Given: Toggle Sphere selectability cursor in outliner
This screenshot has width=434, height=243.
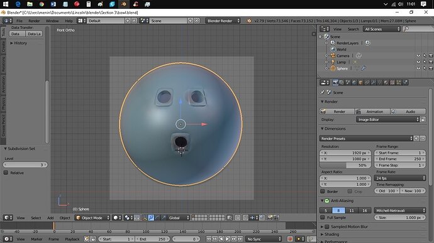Looking at the screenshot, I should pos(425,68).
